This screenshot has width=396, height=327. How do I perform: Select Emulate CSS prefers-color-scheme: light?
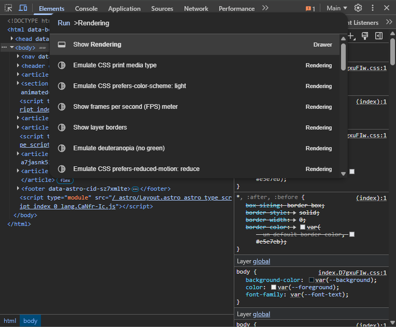[x=195, y=86]
